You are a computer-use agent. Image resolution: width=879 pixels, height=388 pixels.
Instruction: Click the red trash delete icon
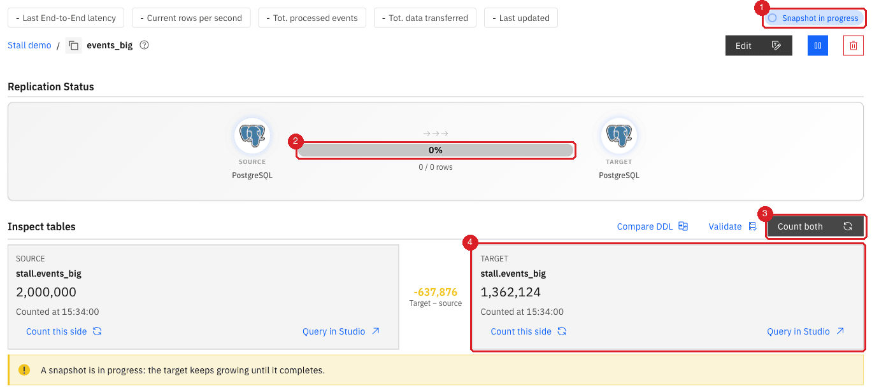(854, 46)
